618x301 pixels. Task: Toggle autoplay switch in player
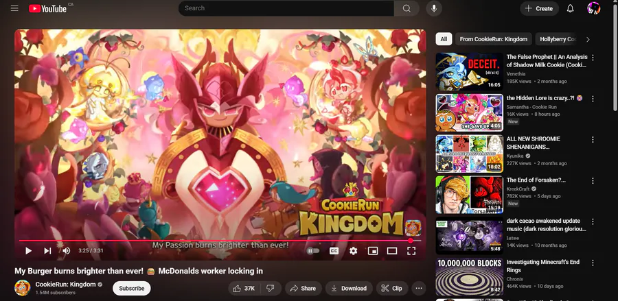point(313,251)
